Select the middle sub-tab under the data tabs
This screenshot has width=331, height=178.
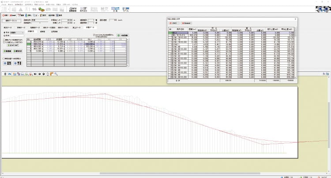[x=42, y=32]
